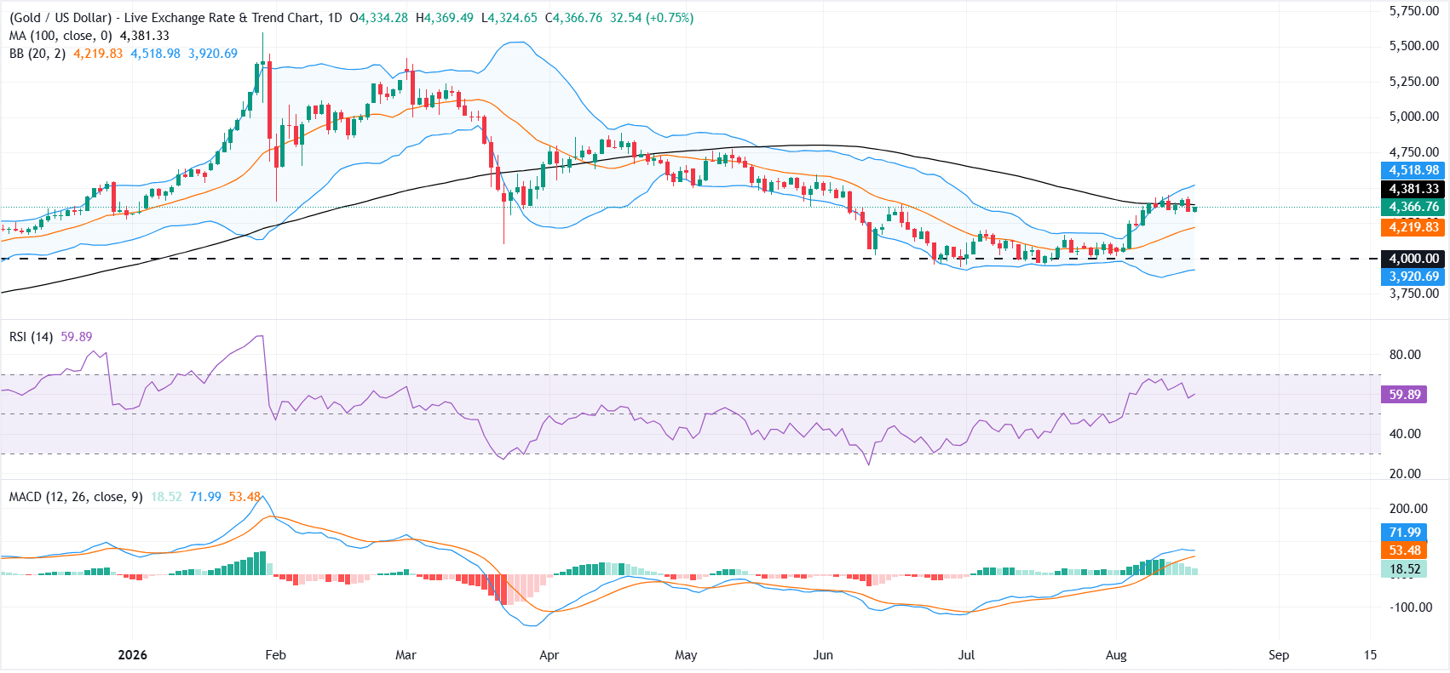
Task: Click the histogram 18.52 value tag
Action: (x=1405, y=569)
